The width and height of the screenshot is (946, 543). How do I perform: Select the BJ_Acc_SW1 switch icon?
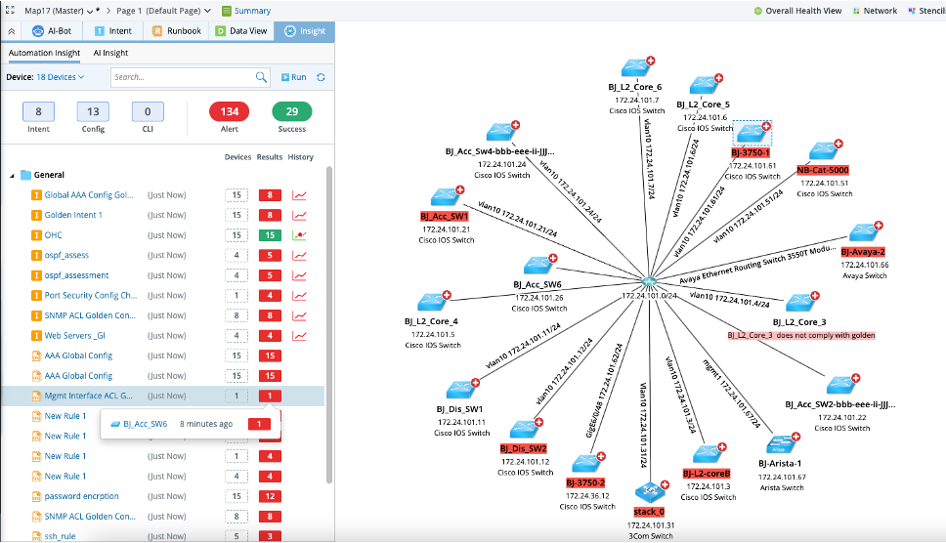(x=446, y=197)
